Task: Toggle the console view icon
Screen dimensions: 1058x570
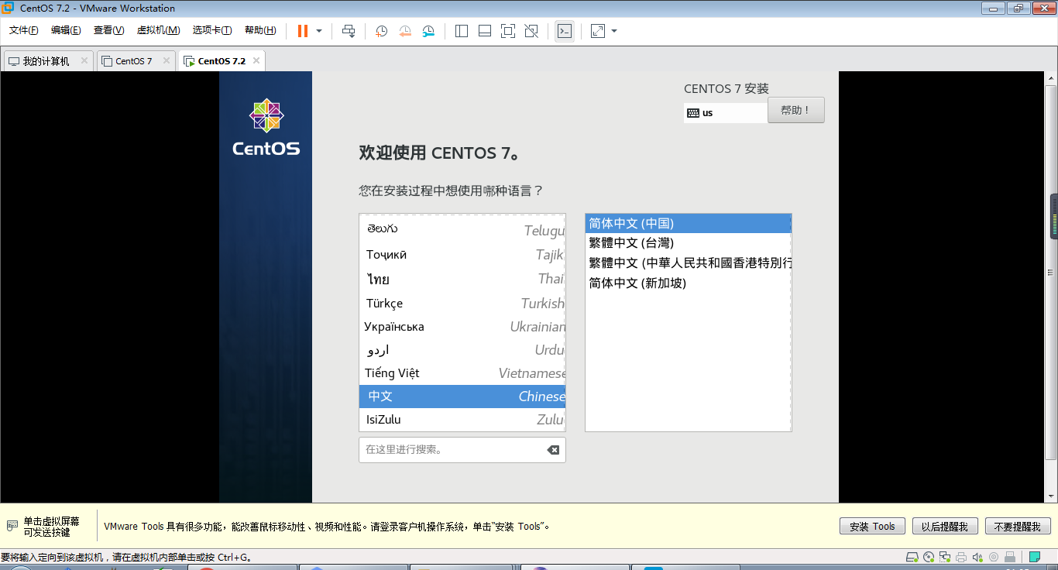Action: coord(565,31)
